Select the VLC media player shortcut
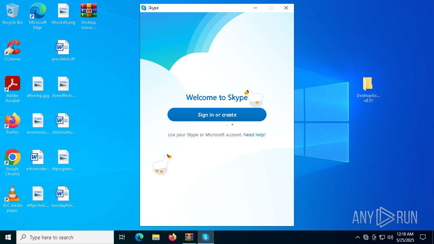 [13, 199]
